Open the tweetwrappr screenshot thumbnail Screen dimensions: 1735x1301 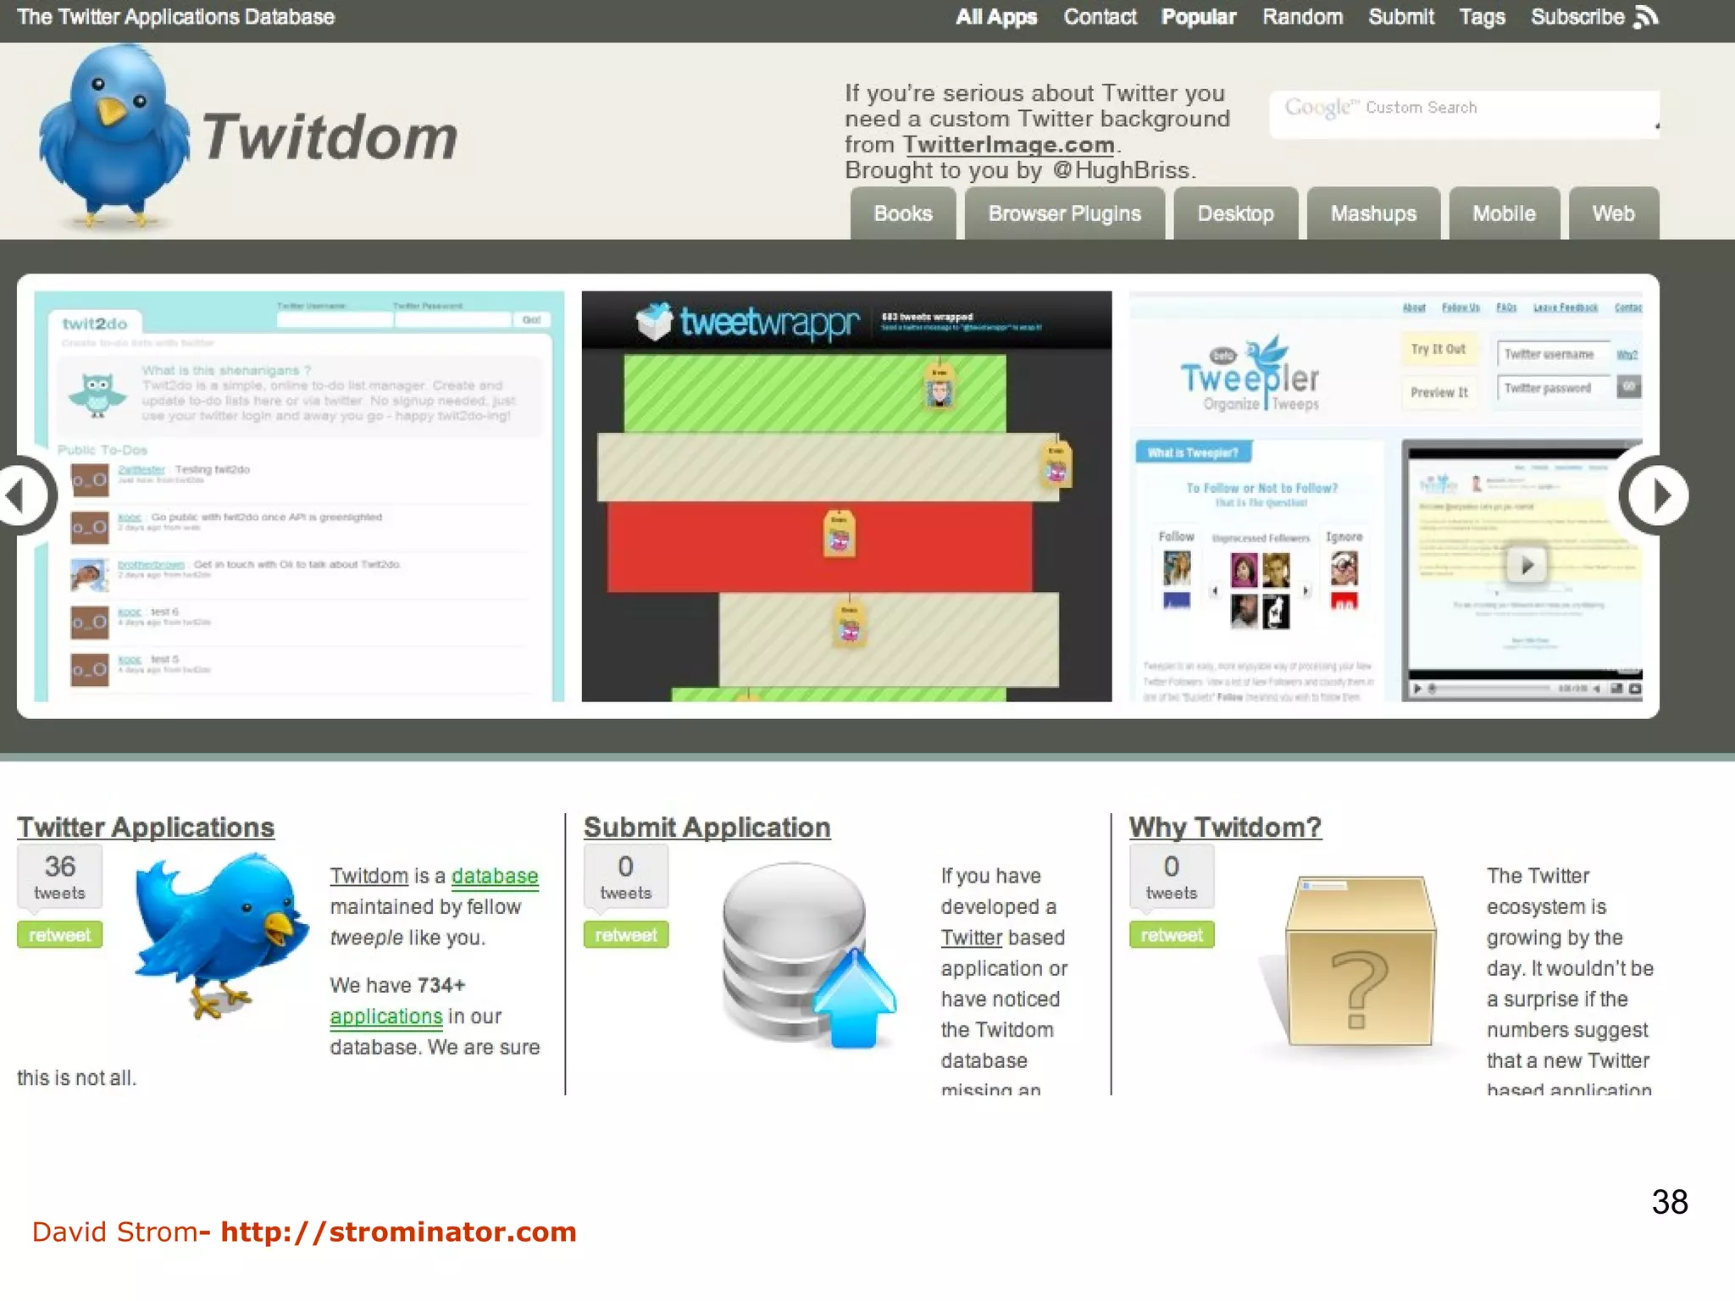pos(846,496)
